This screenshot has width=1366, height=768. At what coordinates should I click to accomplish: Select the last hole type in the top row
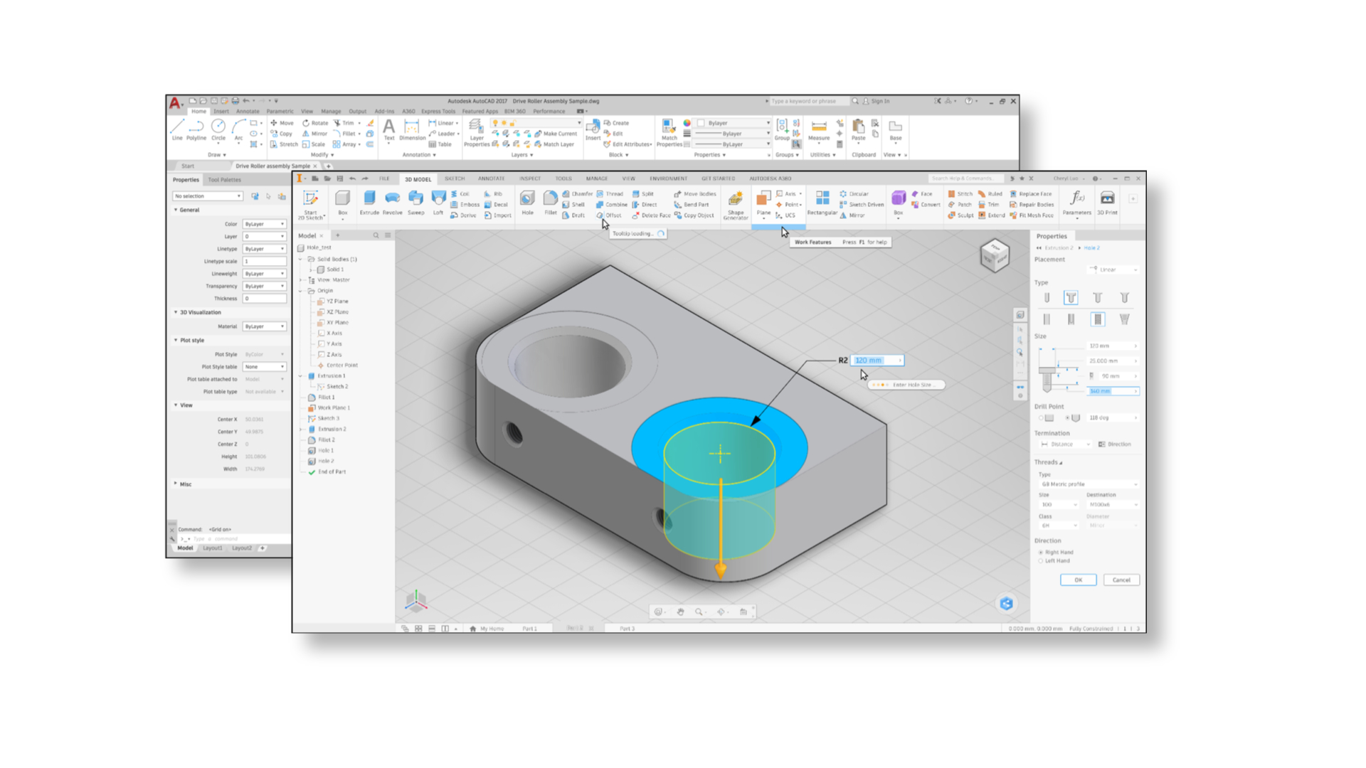click(1124, 298)
